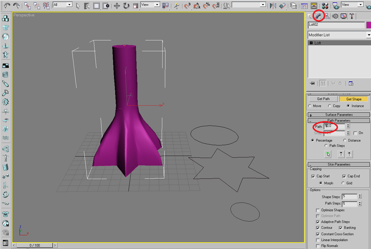Enable the Snap On checkbox

pos(355,133)
